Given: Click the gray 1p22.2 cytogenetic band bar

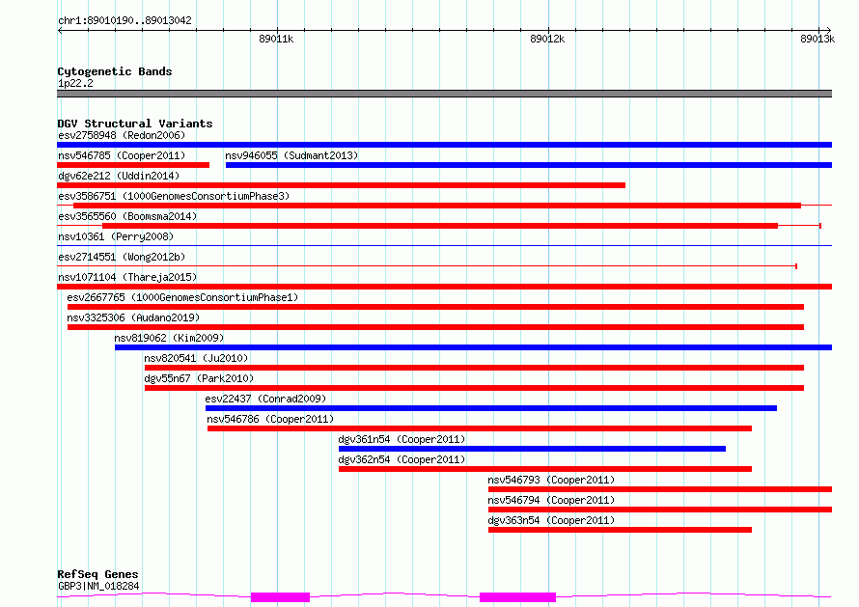Looking at the screenshot, I should (x=444, y=94).
